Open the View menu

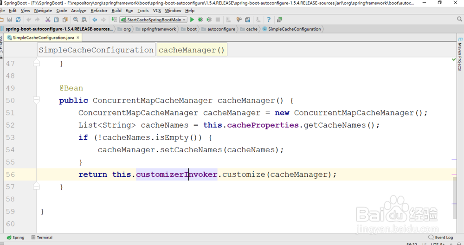[x=26, y=10]
